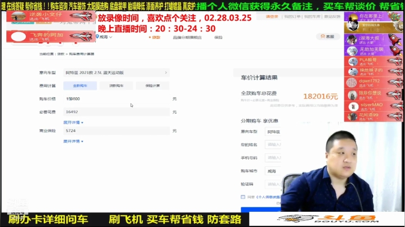The width and height of the screenshot is (405, 227).
Task: Click the 购车费用计算器 breadcrumb text
Action: pyautogui.click(x=82, y=54)
